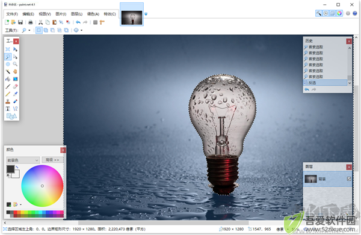Toggle Tools window with hammer icon
The height and width of the screenshot is (235, 361).
(x=319, y=13)
